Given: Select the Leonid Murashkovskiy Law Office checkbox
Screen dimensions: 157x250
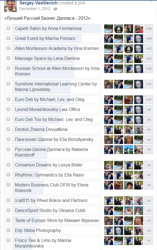Looking at the screenshot, I should click(x=8, y=109).
